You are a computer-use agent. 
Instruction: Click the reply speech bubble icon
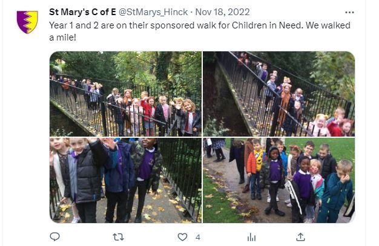pos(54,236)
